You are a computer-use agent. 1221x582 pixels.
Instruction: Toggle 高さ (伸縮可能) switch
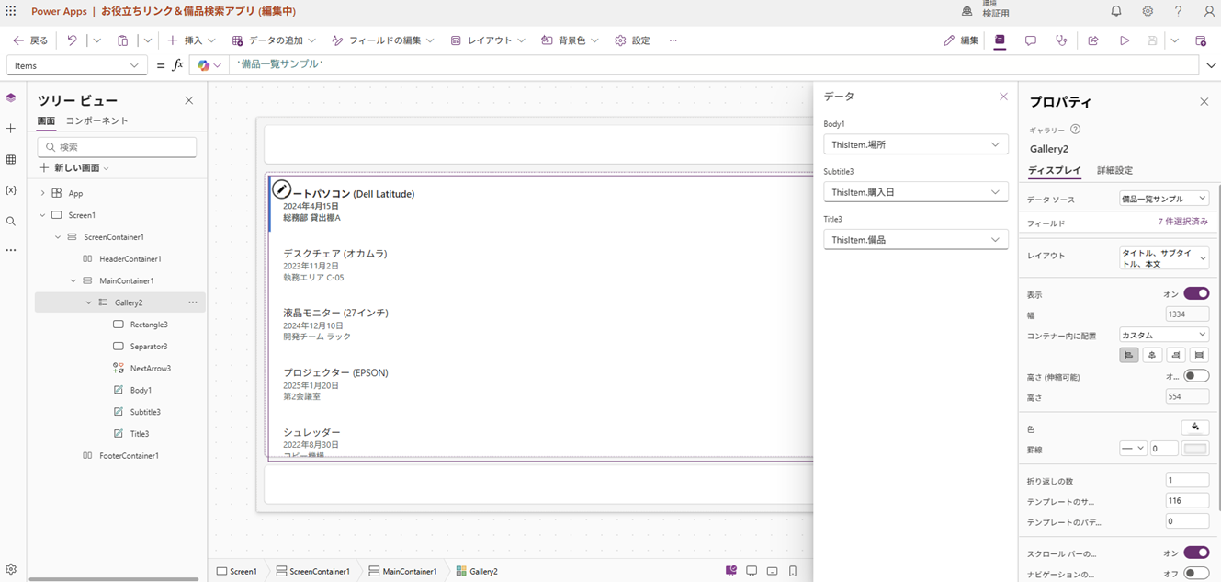[1195, 376]
